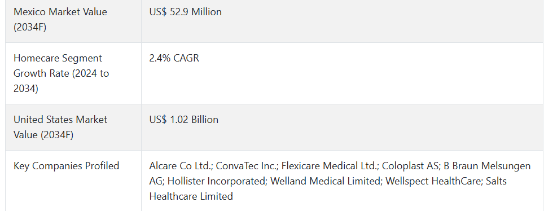Viewport: 544px width, 211px height.
Task: Click the Mexico Market Value (2034F) label
Action: click(60, 19)
